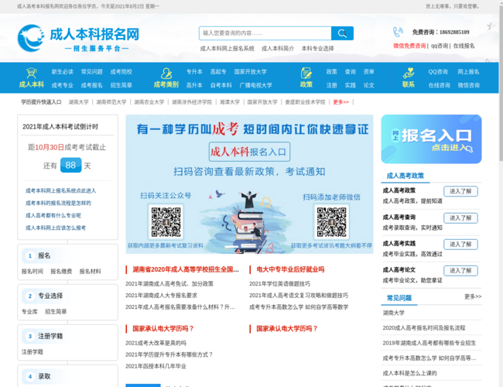Click 进入了解 button for 成人高考实践
This screenshot has height=387, width=503.
(x=460, y=245)
